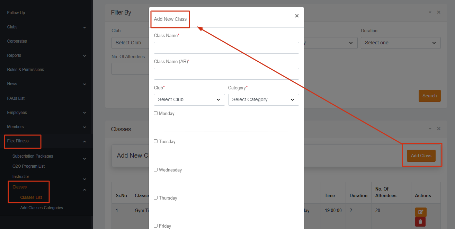455x229 pixels.
Task: Open the Duration filter dropdown
Action: [400, 43]
